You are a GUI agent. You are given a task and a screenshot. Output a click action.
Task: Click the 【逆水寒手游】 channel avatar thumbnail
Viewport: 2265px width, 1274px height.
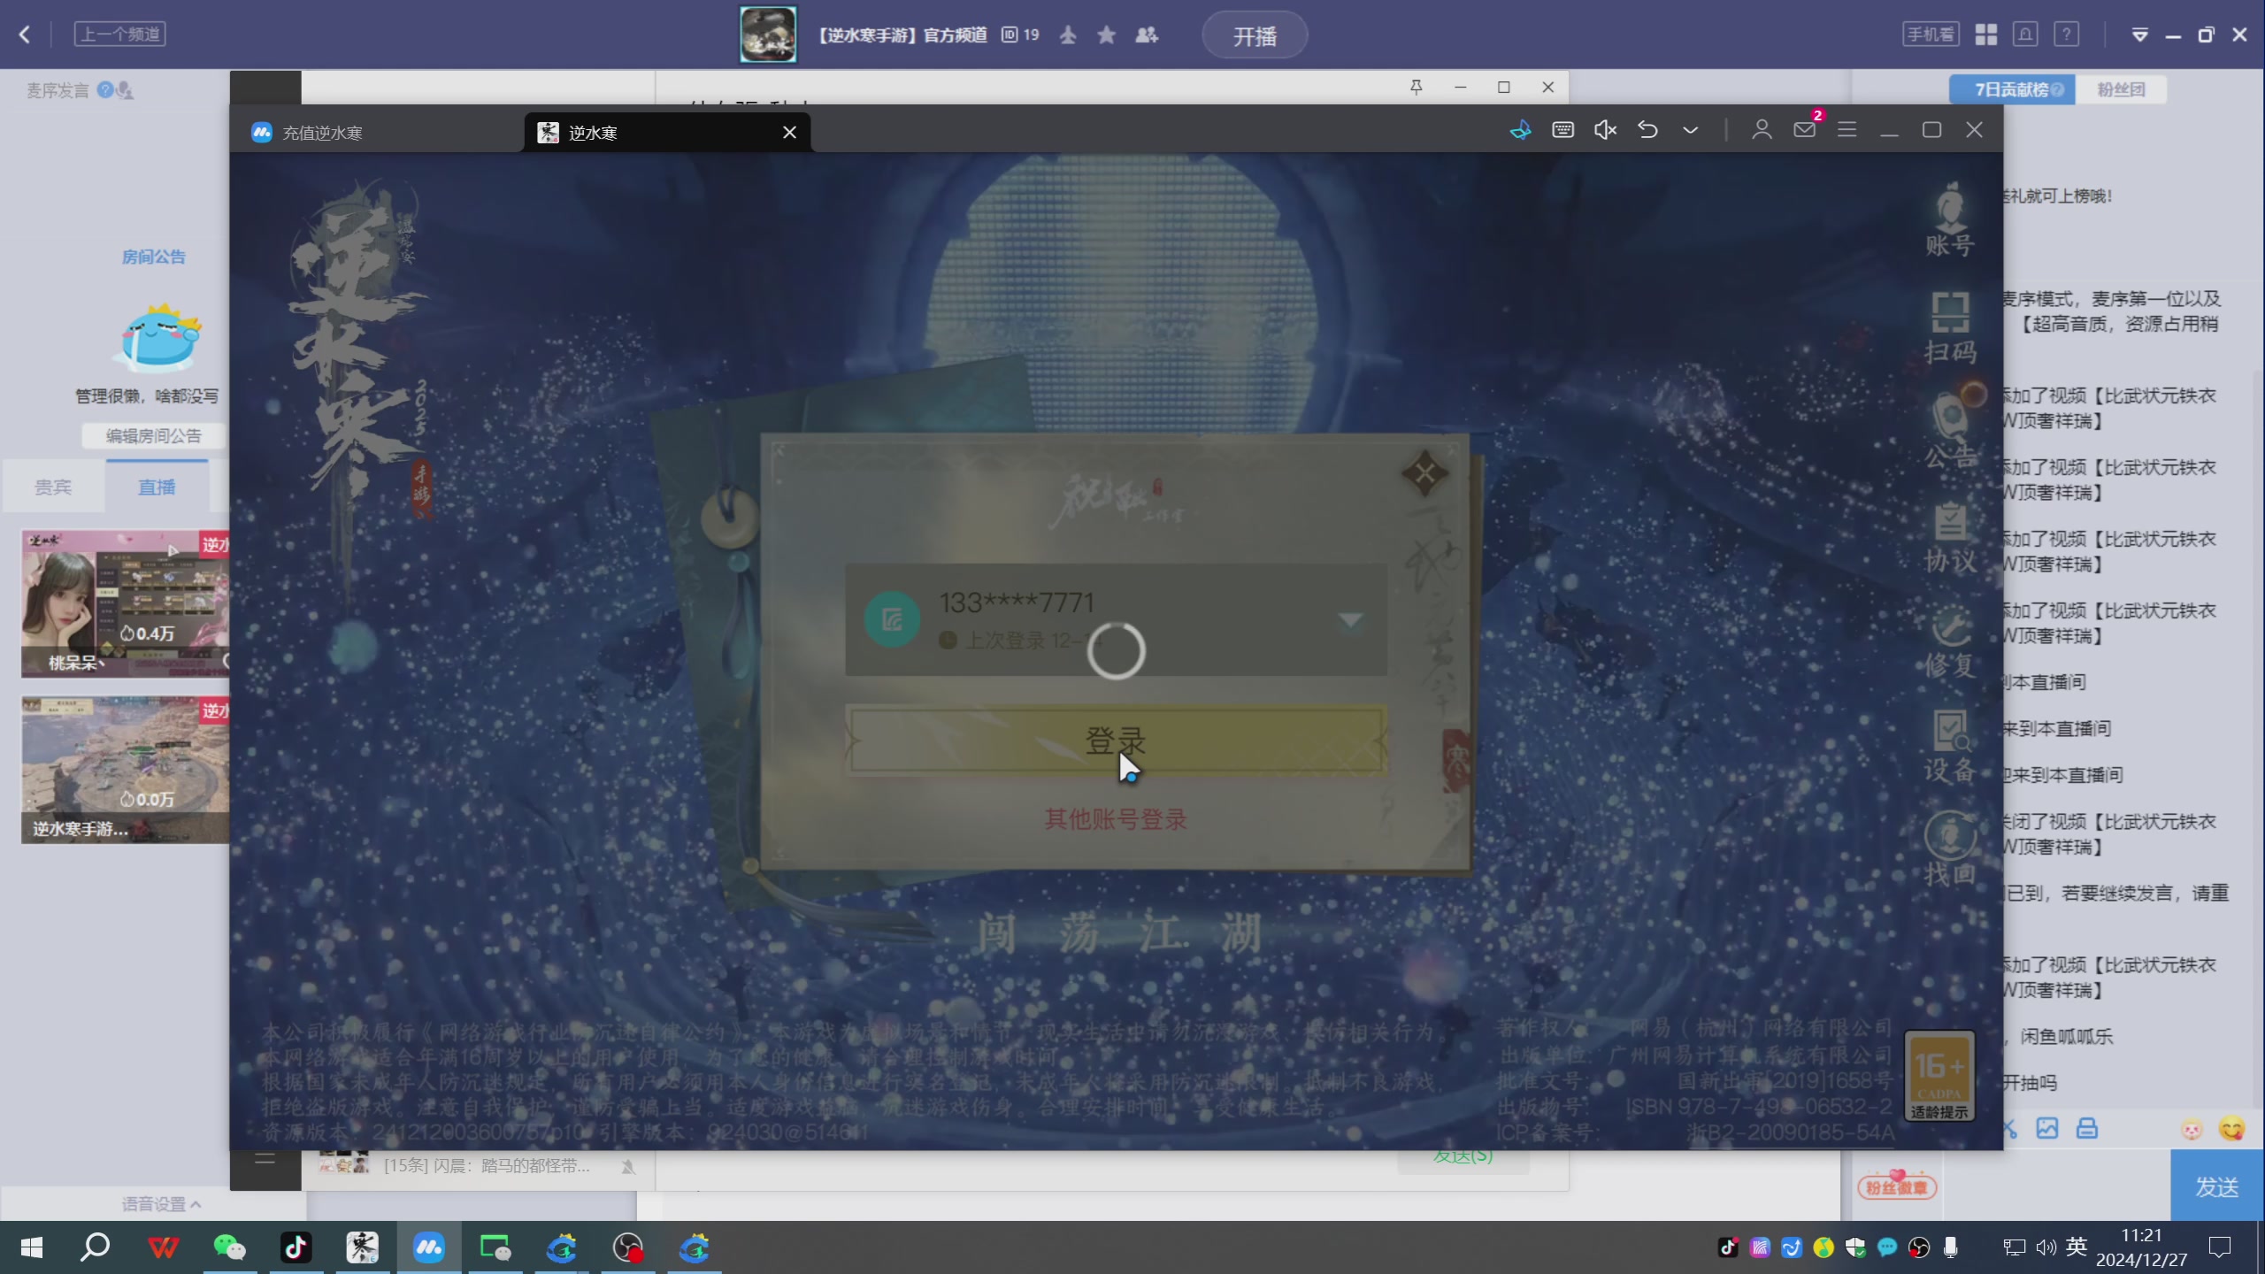tap(768, 35)
